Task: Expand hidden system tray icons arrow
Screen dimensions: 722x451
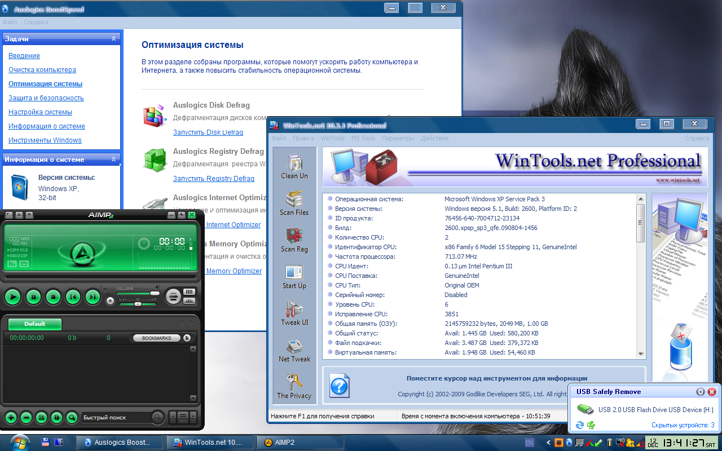Action: (548, 443)
